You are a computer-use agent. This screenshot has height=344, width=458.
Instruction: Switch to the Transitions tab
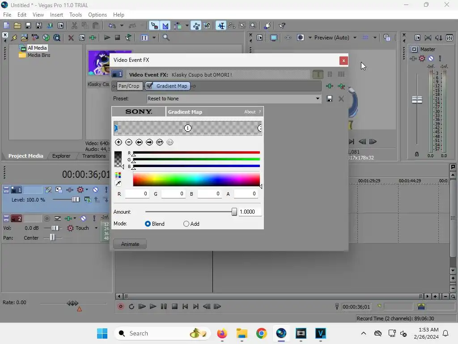click(x=94, y=156)
